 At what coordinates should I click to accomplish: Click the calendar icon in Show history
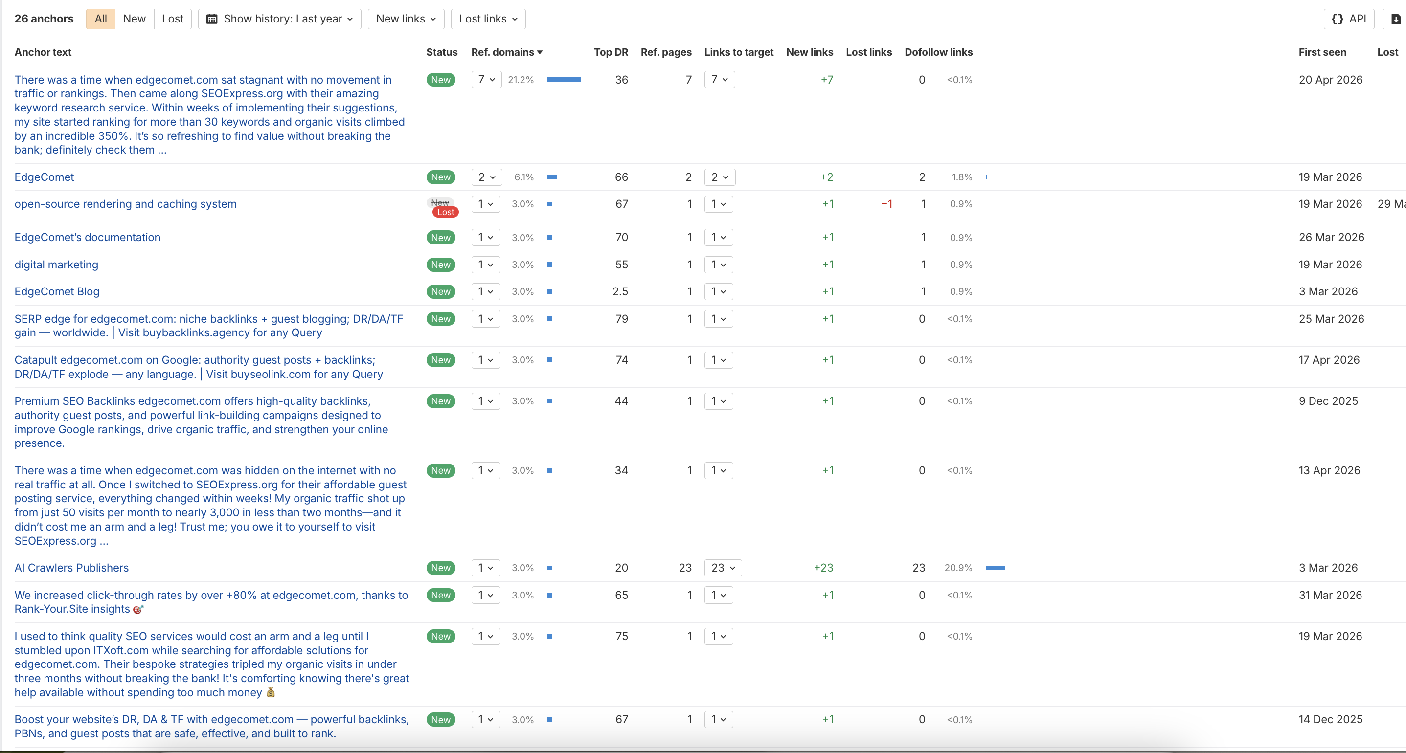coord(212,19)
